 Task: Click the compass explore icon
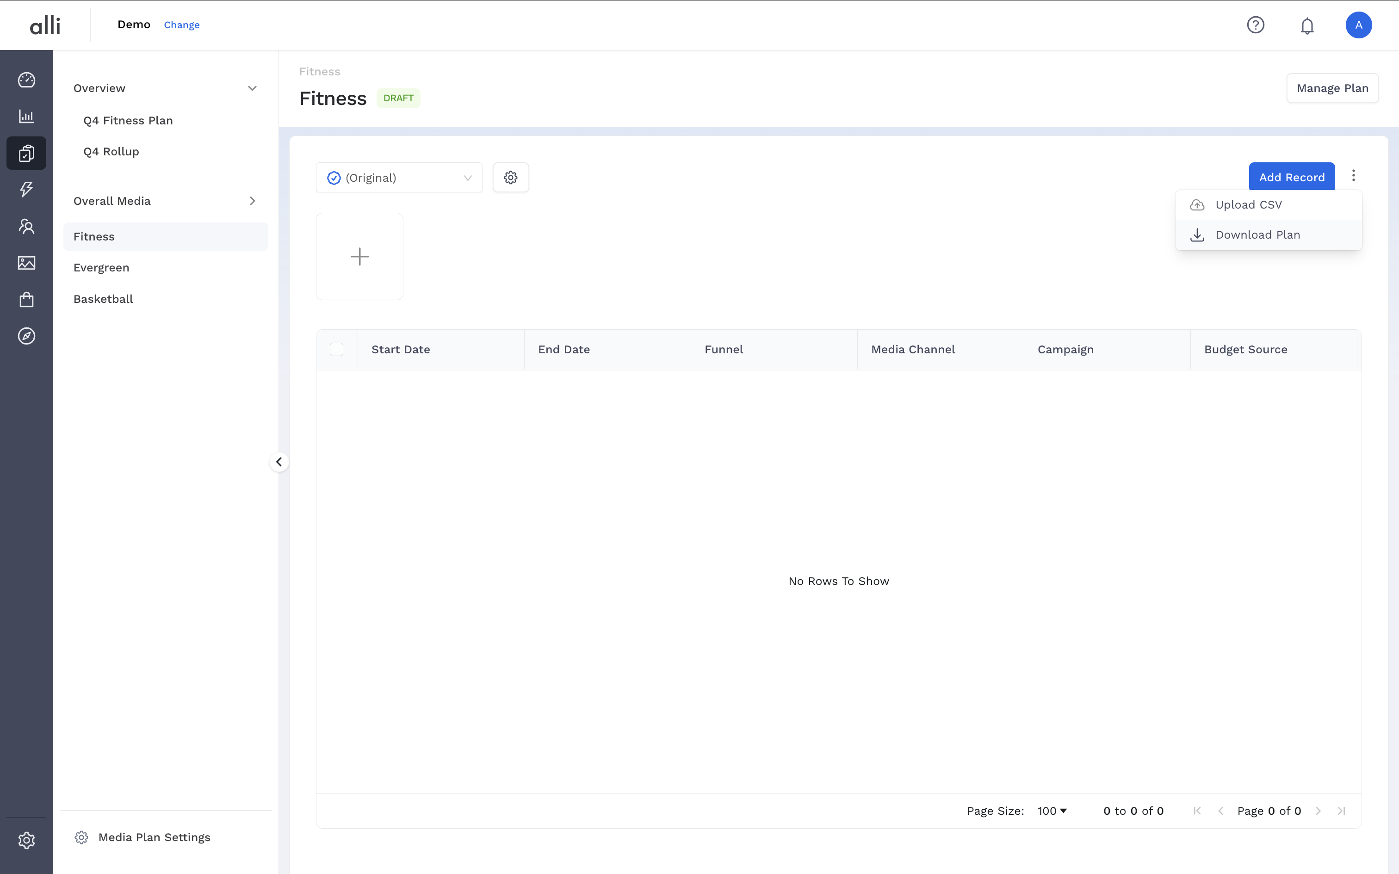pos(26,335)
